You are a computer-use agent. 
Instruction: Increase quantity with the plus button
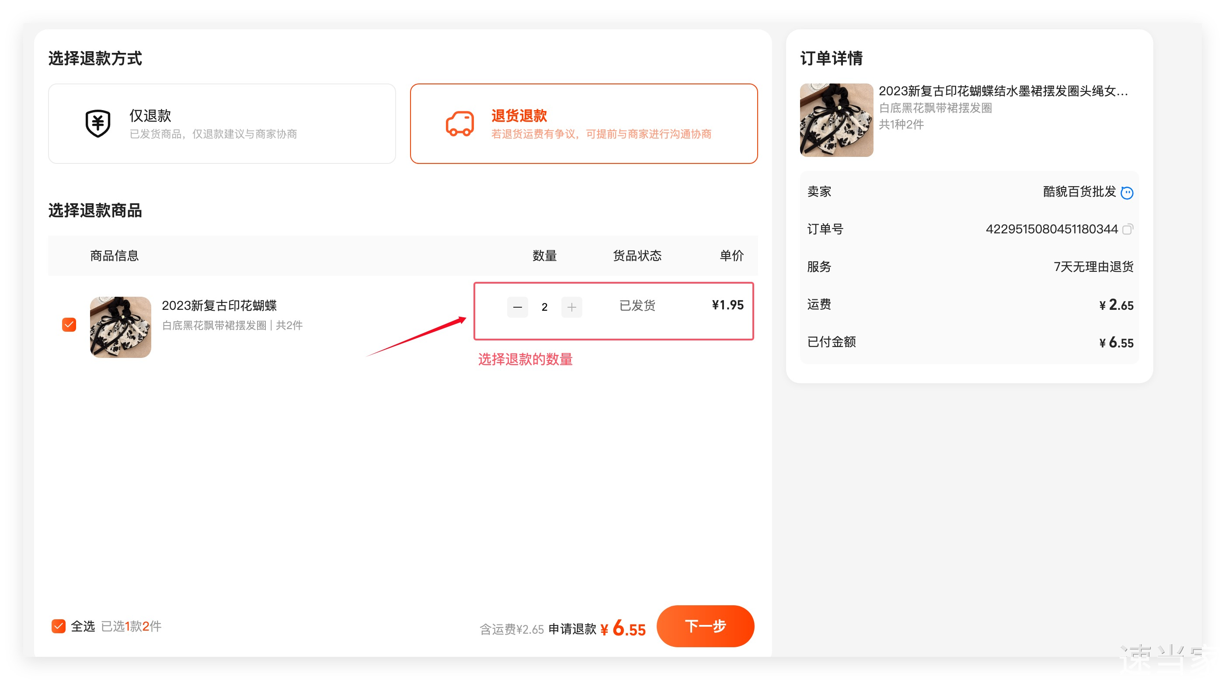[x=571, y=307]
